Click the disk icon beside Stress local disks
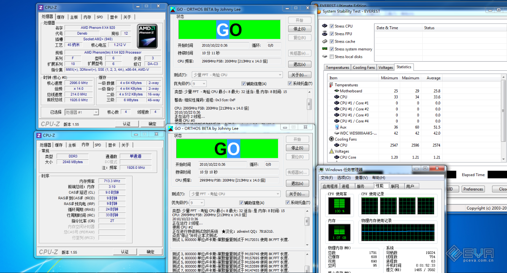This screenshot has width=507, height=273. [x=325, y=57]
